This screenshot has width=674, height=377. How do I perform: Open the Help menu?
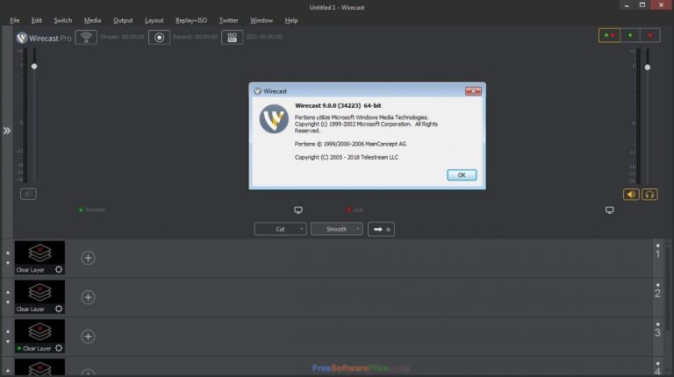point(291,20)
